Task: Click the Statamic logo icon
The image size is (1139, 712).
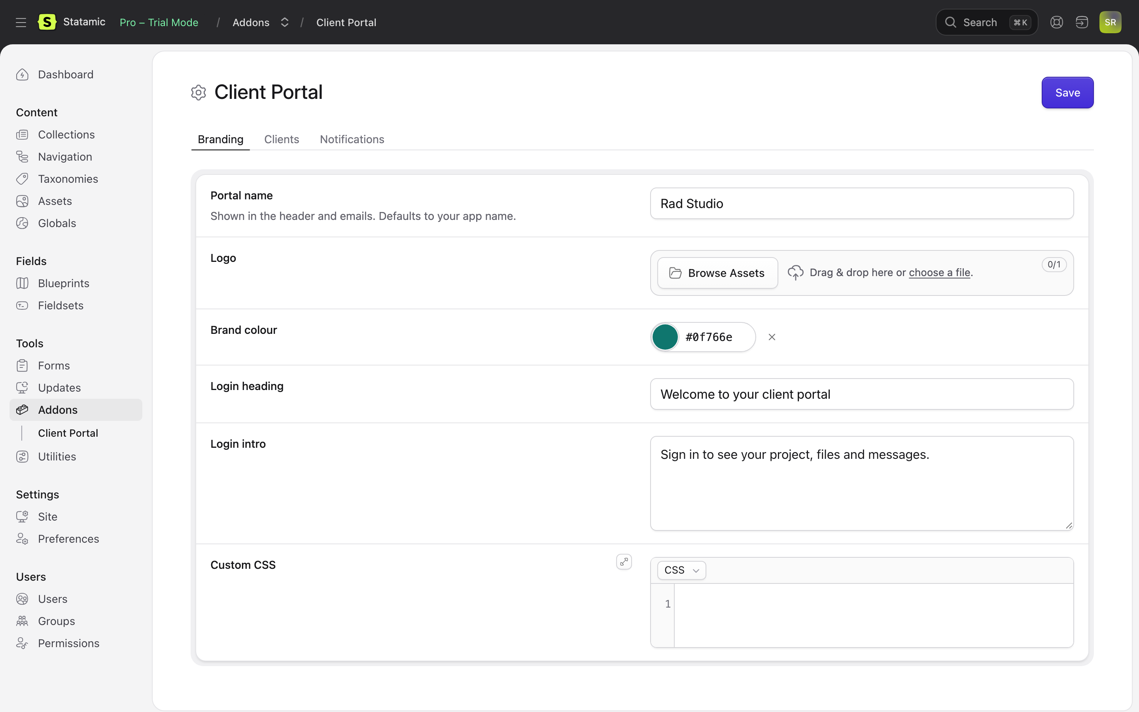Action: tap(47, 22)
